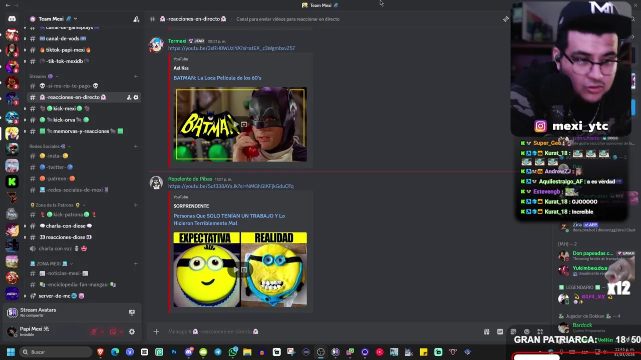Click the invite members icon beside Team Mexi
The width and height of the screenshot is (641, 360).
click(136, 19)
